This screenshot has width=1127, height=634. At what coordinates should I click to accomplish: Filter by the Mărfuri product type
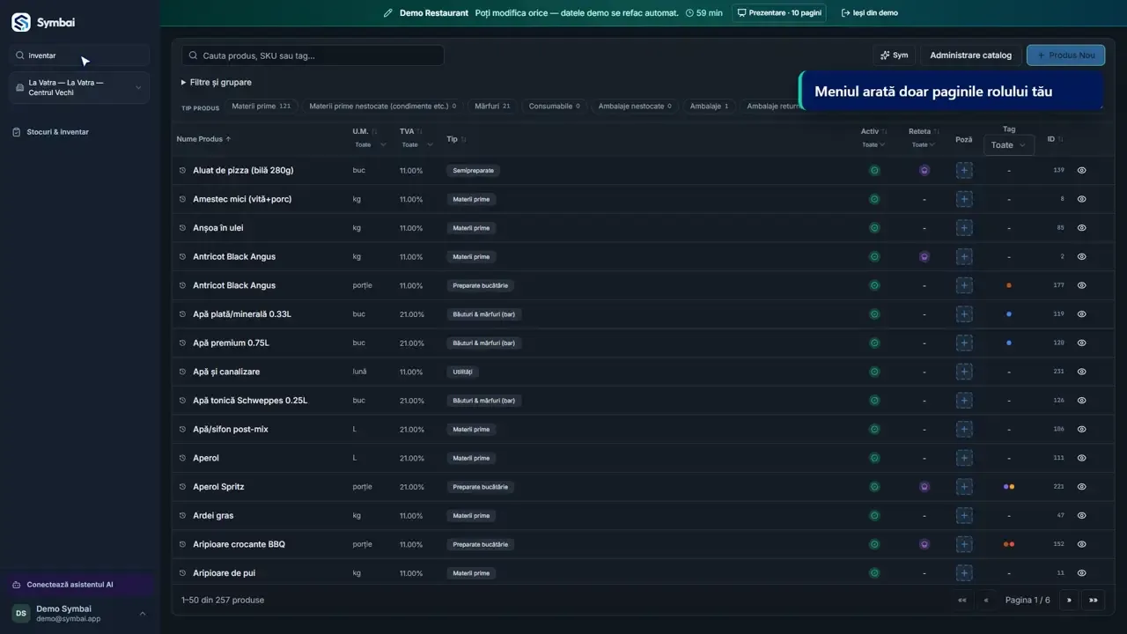[492, 107]
